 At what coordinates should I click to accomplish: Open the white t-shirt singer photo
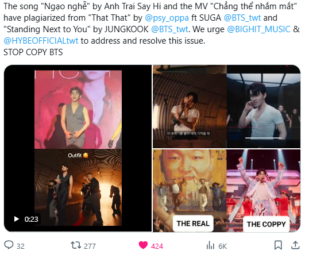pos(264,106)
